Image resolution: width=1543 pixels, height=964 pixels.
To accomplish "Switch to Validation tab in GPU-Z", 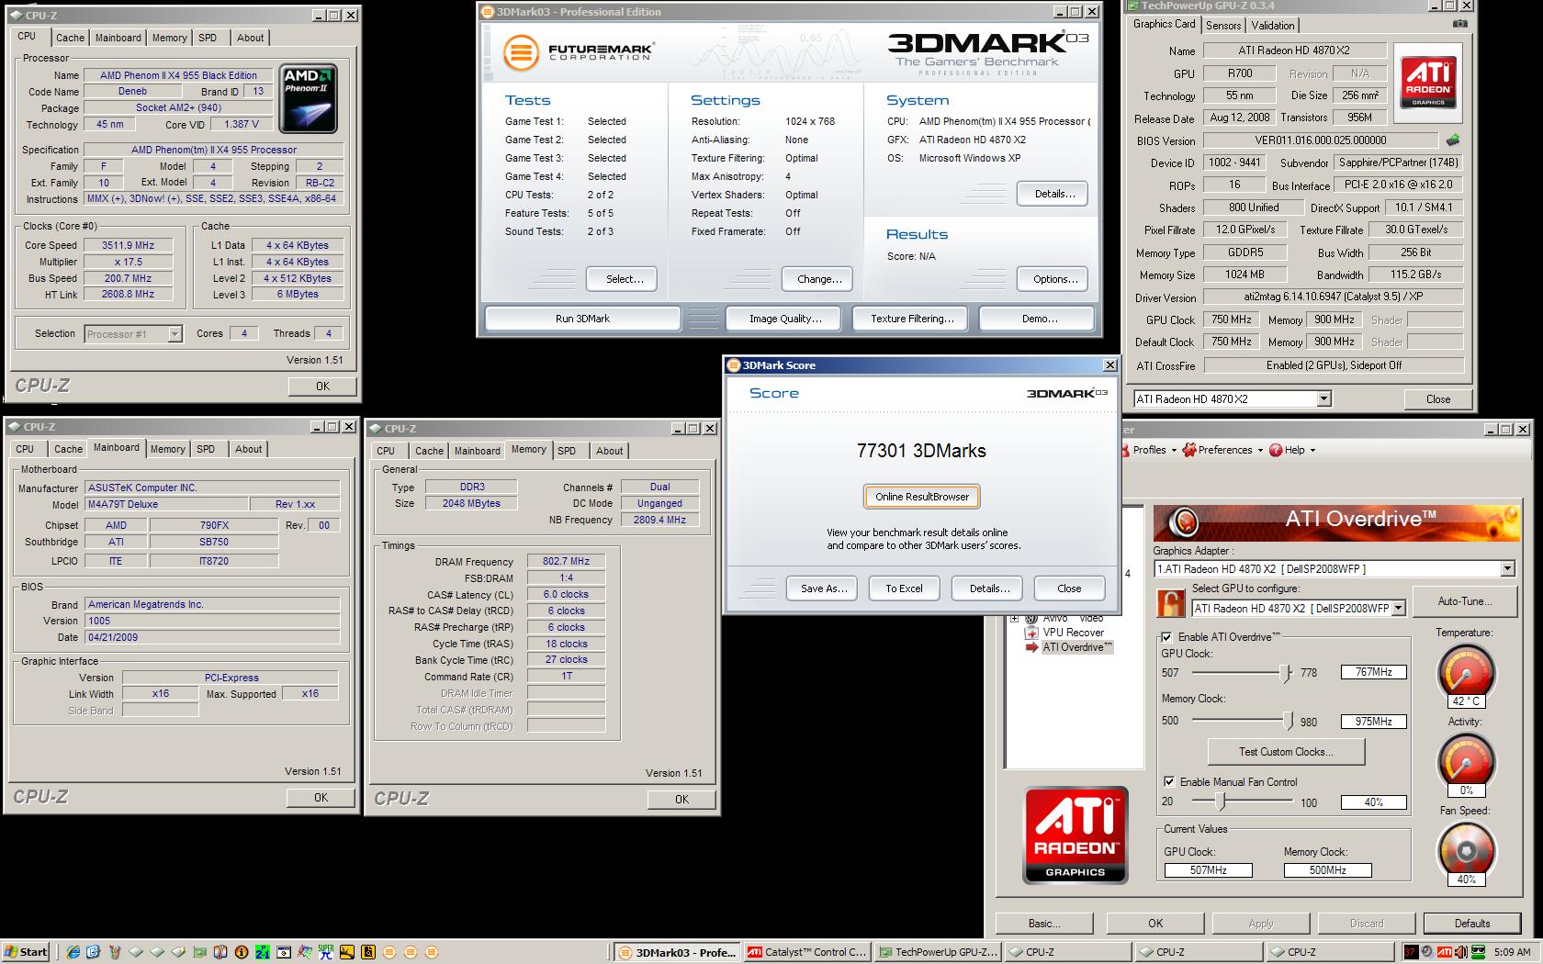I will tap(1272, 25).
